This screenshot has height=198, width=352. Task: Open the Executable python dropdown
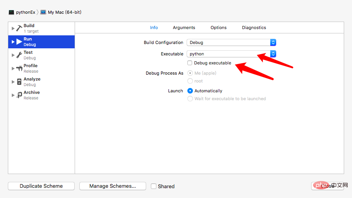232,54
